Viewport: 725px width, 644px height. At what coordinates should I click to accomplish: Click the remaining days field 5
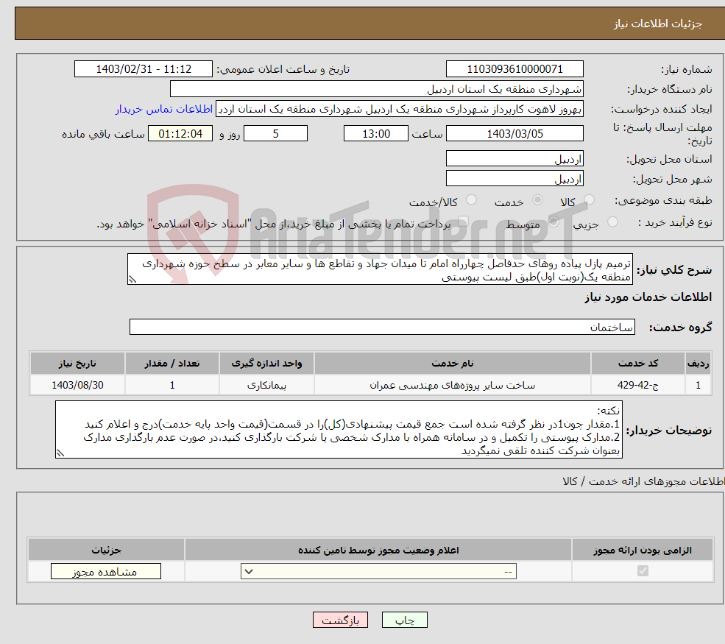[x=275, y=134]
